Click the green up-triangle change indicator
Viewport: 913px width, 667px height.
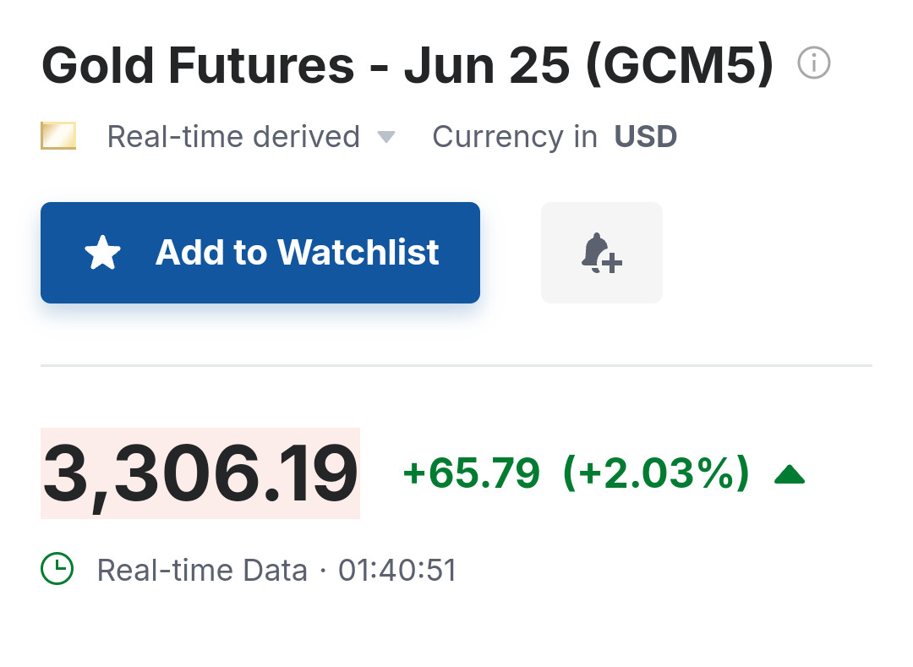(790, 475)
